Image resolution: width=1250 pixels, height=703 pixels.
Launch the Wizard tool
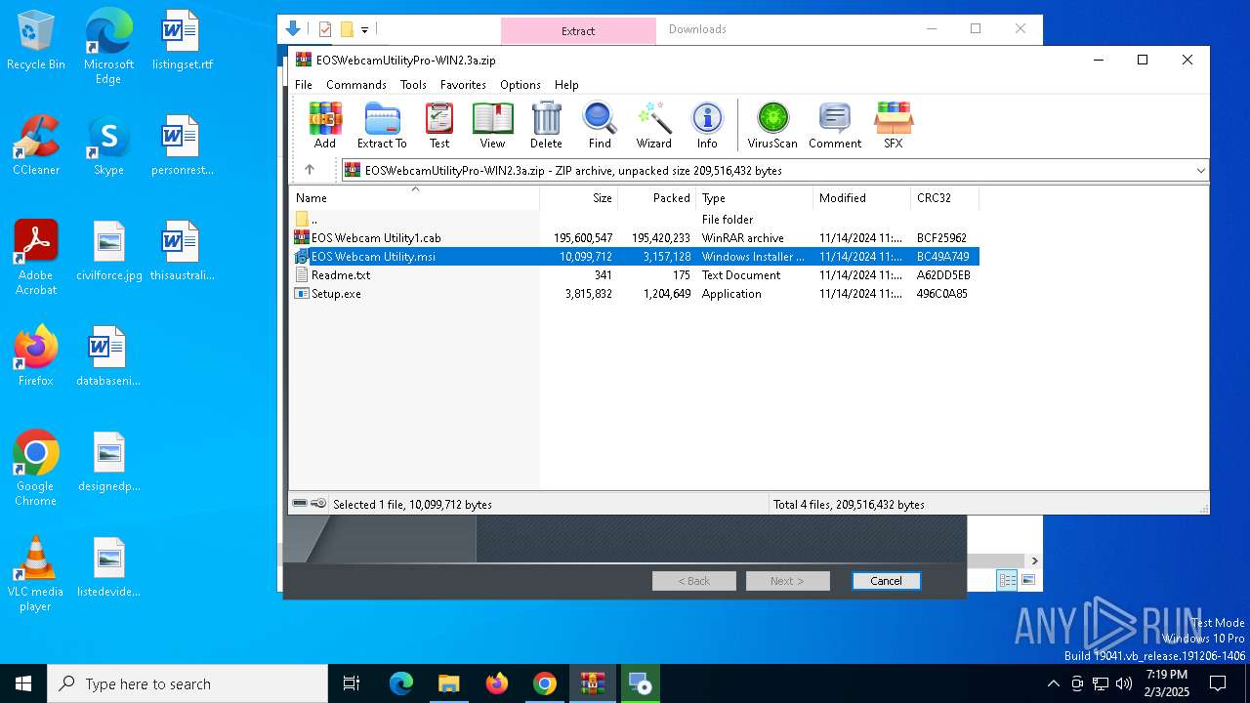point(653,125)
